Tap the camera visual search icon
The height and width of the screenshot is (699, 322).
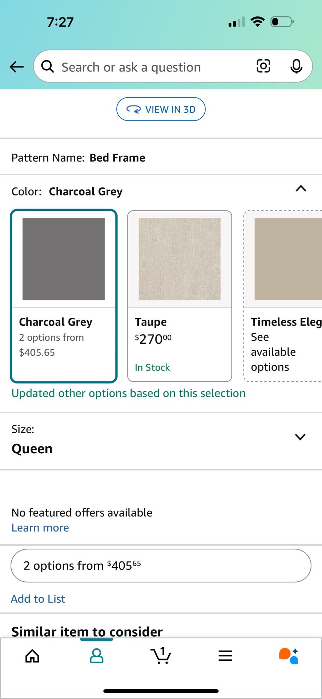(x=263, y=66)
